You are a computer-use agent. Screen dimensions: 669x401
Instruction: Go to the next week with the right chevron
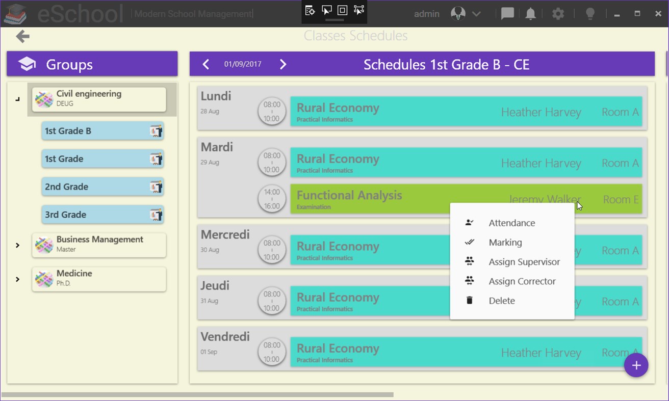[283, 64]
